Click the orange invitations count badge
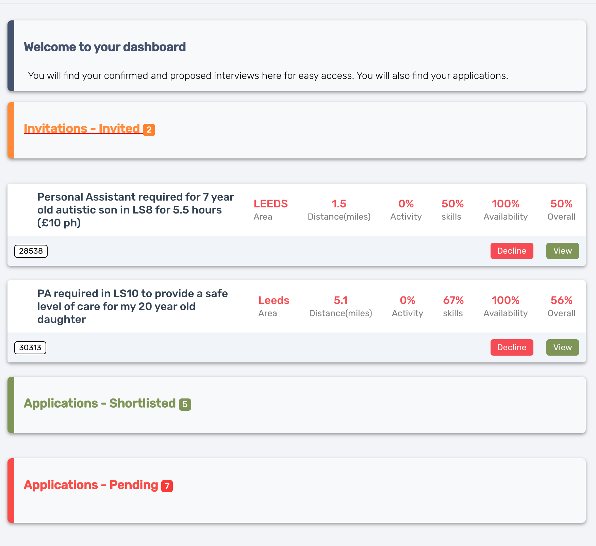This screenshot has height=546, width=596. tap(149, 130)
